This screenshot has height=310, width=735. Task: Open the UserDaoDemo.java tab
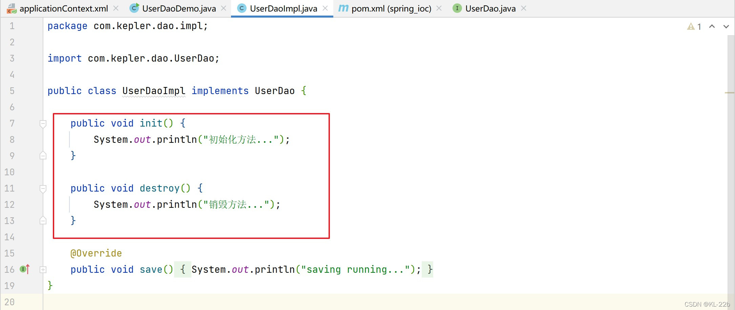179,8
